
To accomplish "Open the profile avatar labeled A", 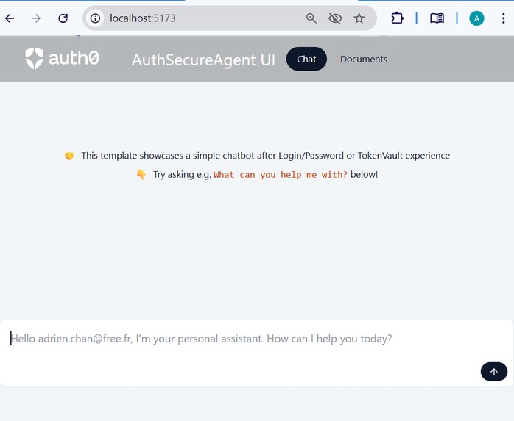I will tap(476, 18).
